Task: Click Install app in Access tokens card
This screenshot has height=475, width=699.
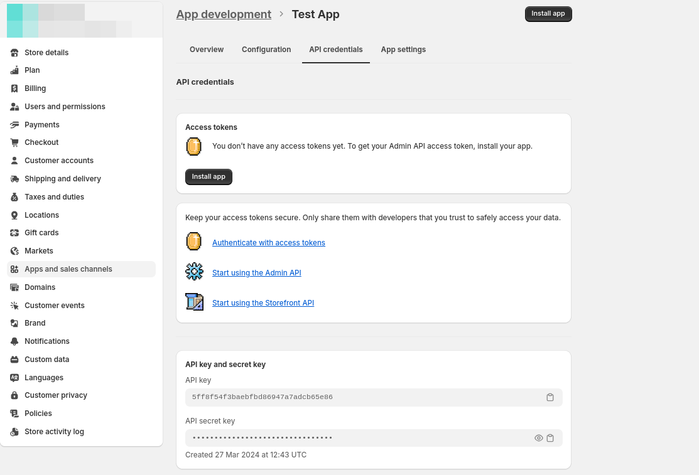Action: point(209,177)
